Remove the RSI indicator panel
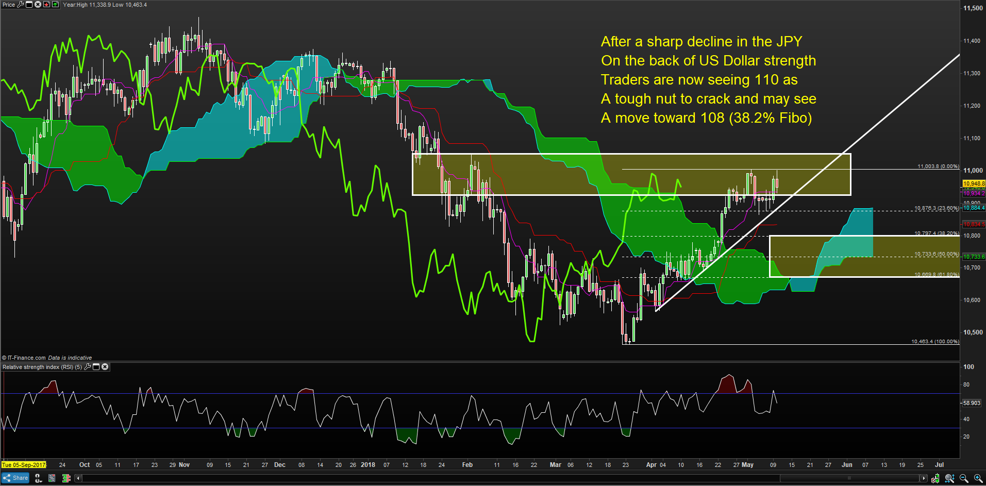Image resolution: width=986 pixels, height=486 pixels. (x=105, y=367)
